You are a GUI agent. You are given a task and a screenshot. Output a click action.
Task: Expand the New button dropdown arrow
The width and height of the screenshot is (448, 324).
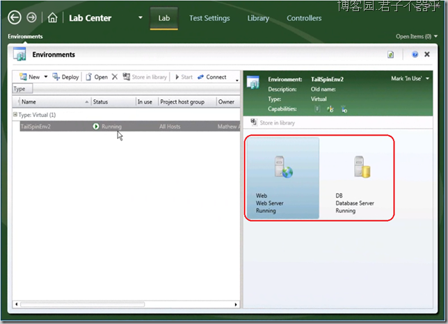[x=46, y=76]
